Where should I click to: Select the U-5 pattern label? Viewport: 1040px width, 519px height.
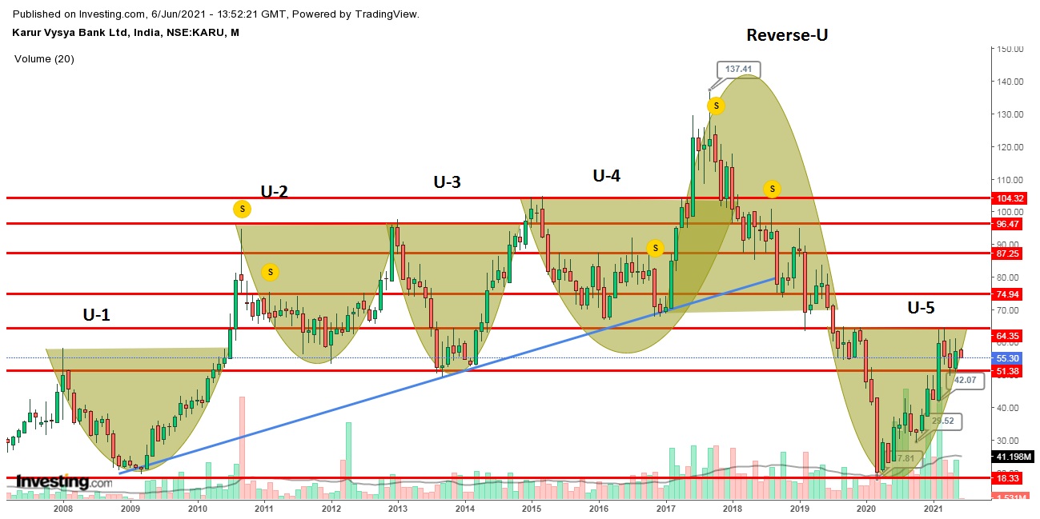coord(922,306)
